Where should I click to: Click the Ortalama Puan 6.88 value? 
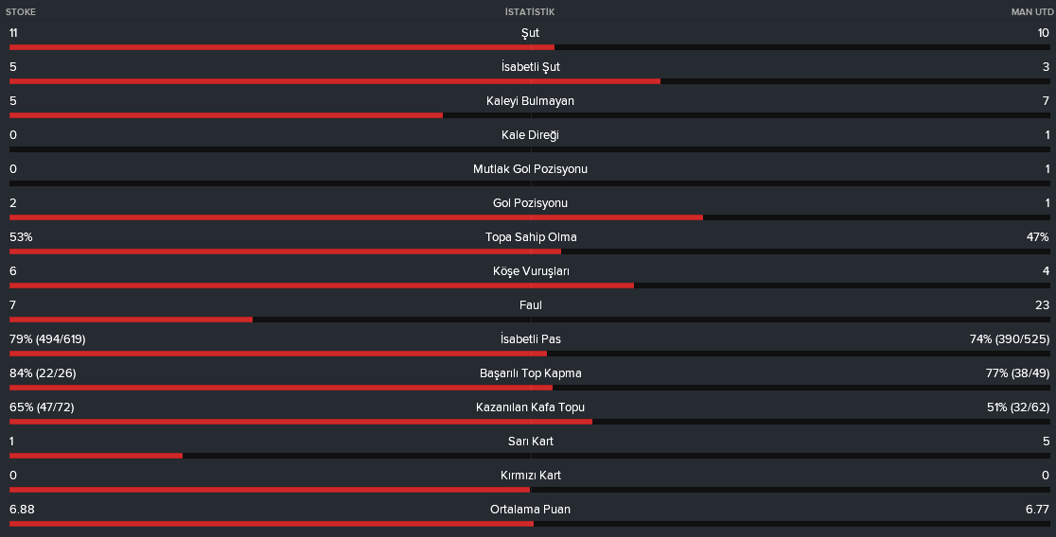pyautogui.click(x=22, y=510)
